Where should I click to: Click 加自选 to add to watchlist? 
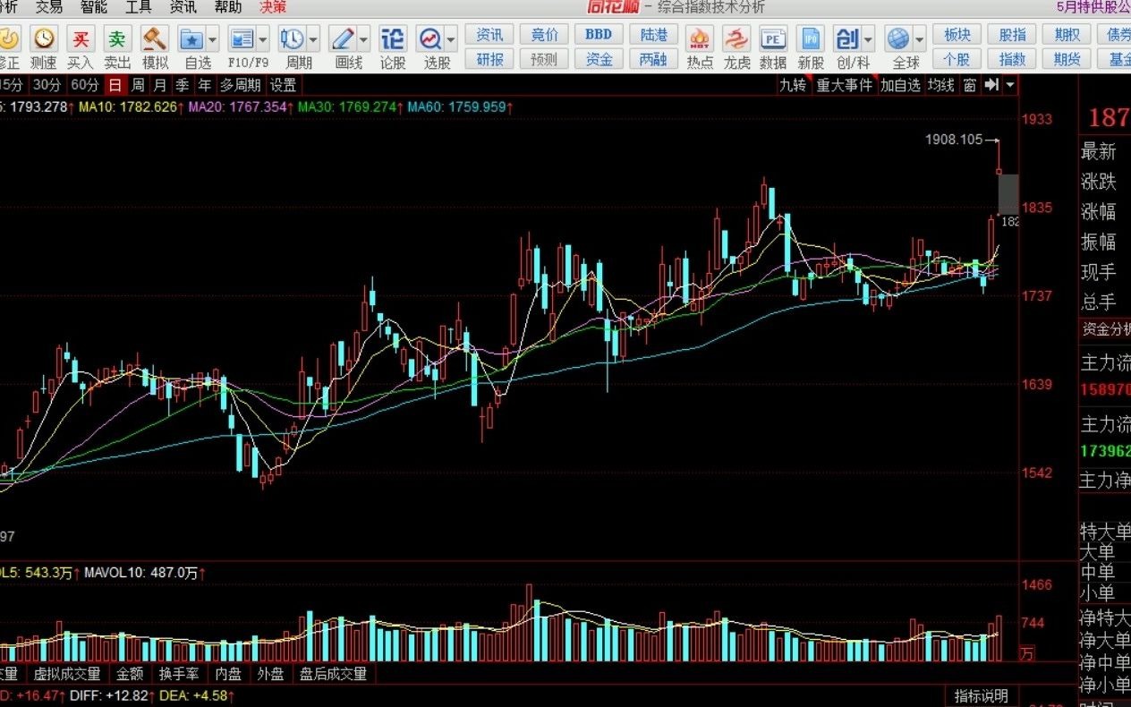(x=900, y=85)
